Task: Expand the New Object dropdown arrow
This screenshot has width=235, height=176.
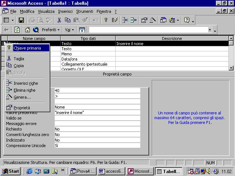Action: [178, 20]
